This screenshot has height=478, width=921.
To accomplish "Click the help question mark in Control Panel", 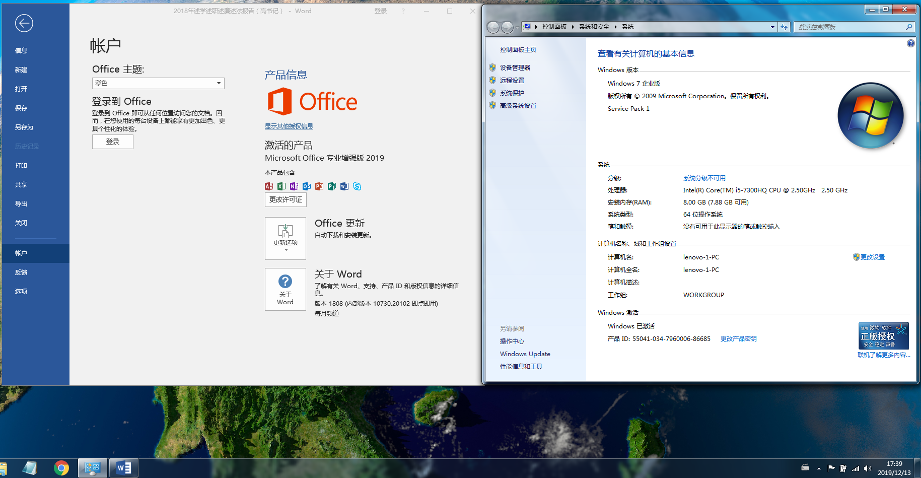I will click(x=910, y=43).
